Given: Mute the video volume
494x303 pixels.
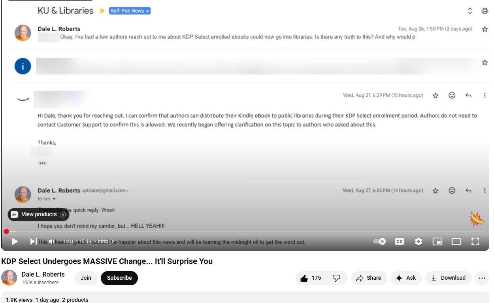Looking at the screenshot, I should (x=51, y=241).
